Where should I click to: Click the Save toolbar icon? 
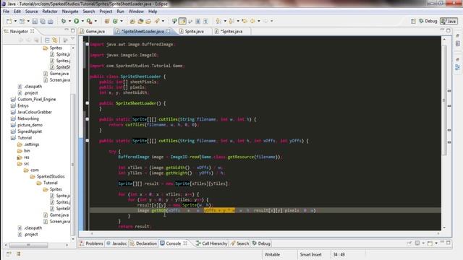(35, 21)
